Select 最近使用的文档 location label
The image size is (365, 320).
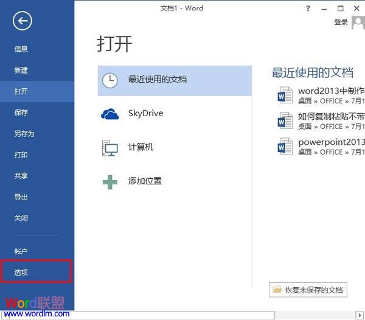(158, 79)
